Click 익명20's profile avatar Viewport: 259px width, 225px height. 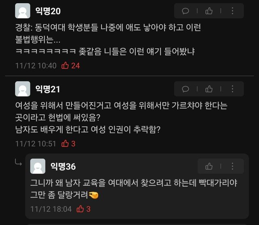(x=23, y=11)
